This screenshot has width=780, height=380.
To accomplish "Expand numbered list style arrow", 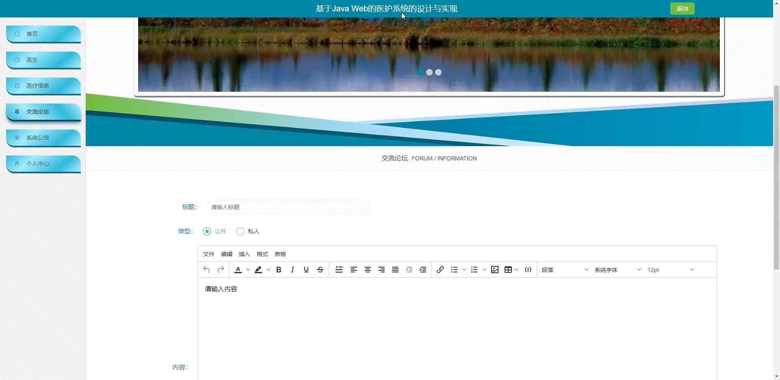I will coord(485,270).
